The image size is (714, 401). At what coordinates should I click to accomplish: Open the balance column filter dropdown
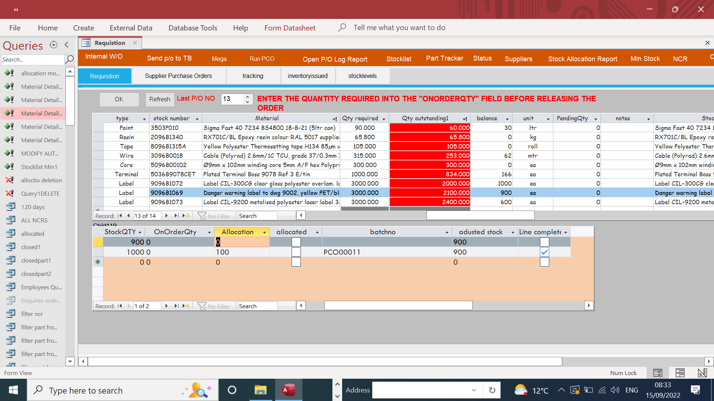point(507,119)
